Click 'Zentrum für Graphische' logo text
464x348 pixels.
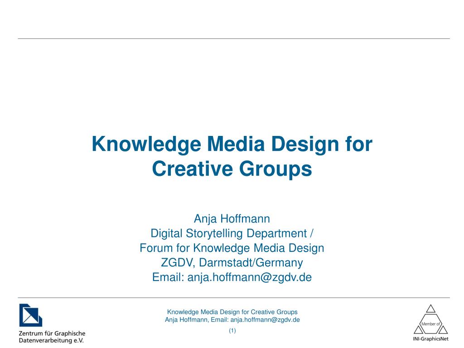click(x=52, y=333)
